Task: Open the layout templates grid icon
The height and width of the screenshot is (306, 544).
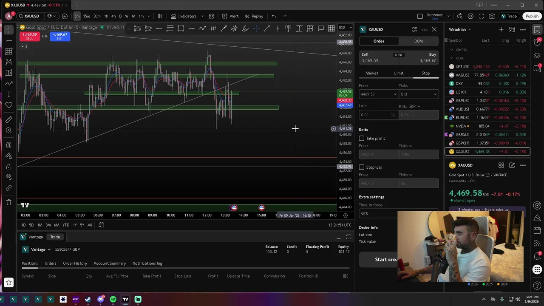Action: click(211, 16)
